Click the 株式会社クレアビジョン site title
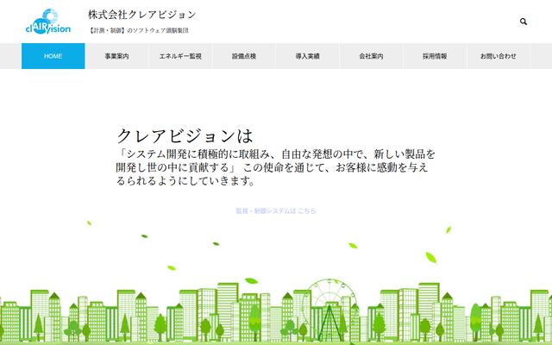The width and height of the screenshot is (552, 345). coord(141,15)
